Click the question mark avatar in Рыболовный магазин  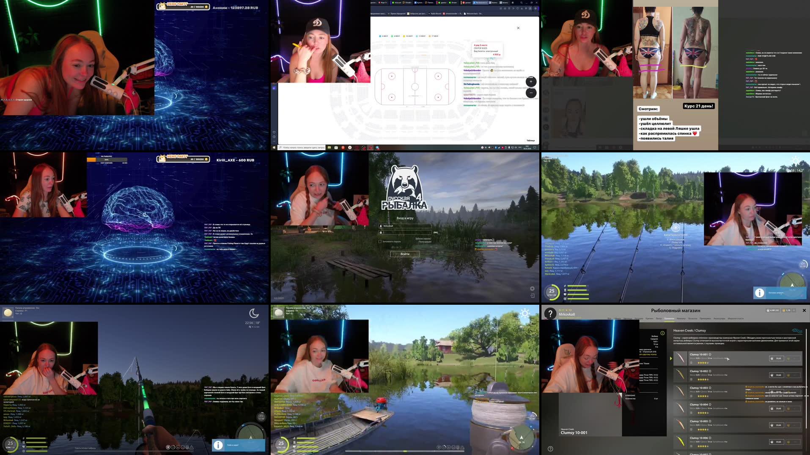(551, 314)
